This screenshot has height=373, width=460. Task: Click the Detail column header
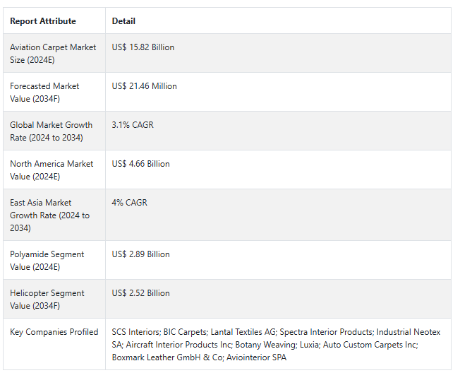click(123, 21)
